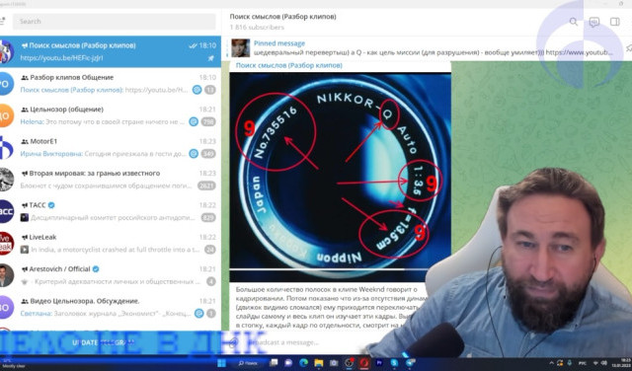Open the Nikkor lens image
632x371 pixels.
coord(340,177)
